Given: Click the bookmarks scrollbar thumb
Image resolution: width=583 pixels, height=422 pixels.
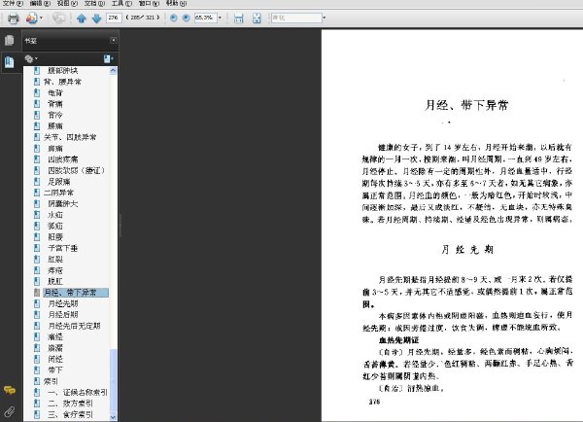Looking at the screenshot, I should pyautogui.click(x=113, y=380).
